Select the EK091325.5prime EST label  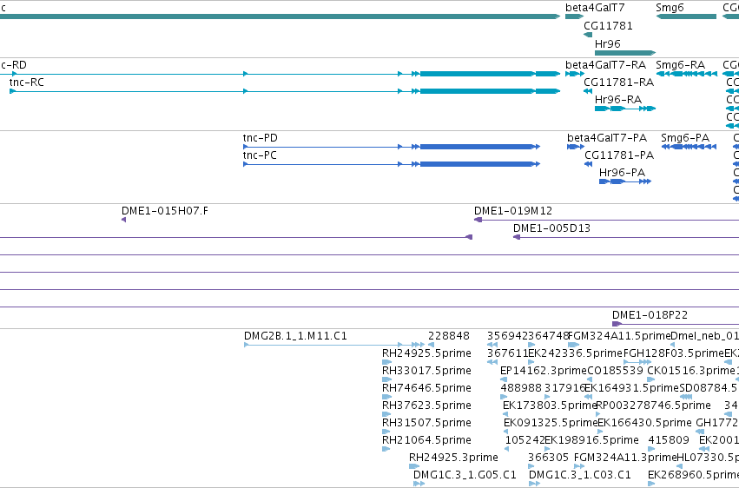(x=551, y=424)
